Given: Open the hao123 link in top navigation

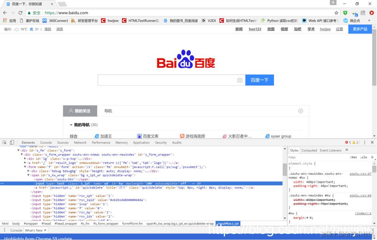Looking at the screenshot, I should pos(255,29).
